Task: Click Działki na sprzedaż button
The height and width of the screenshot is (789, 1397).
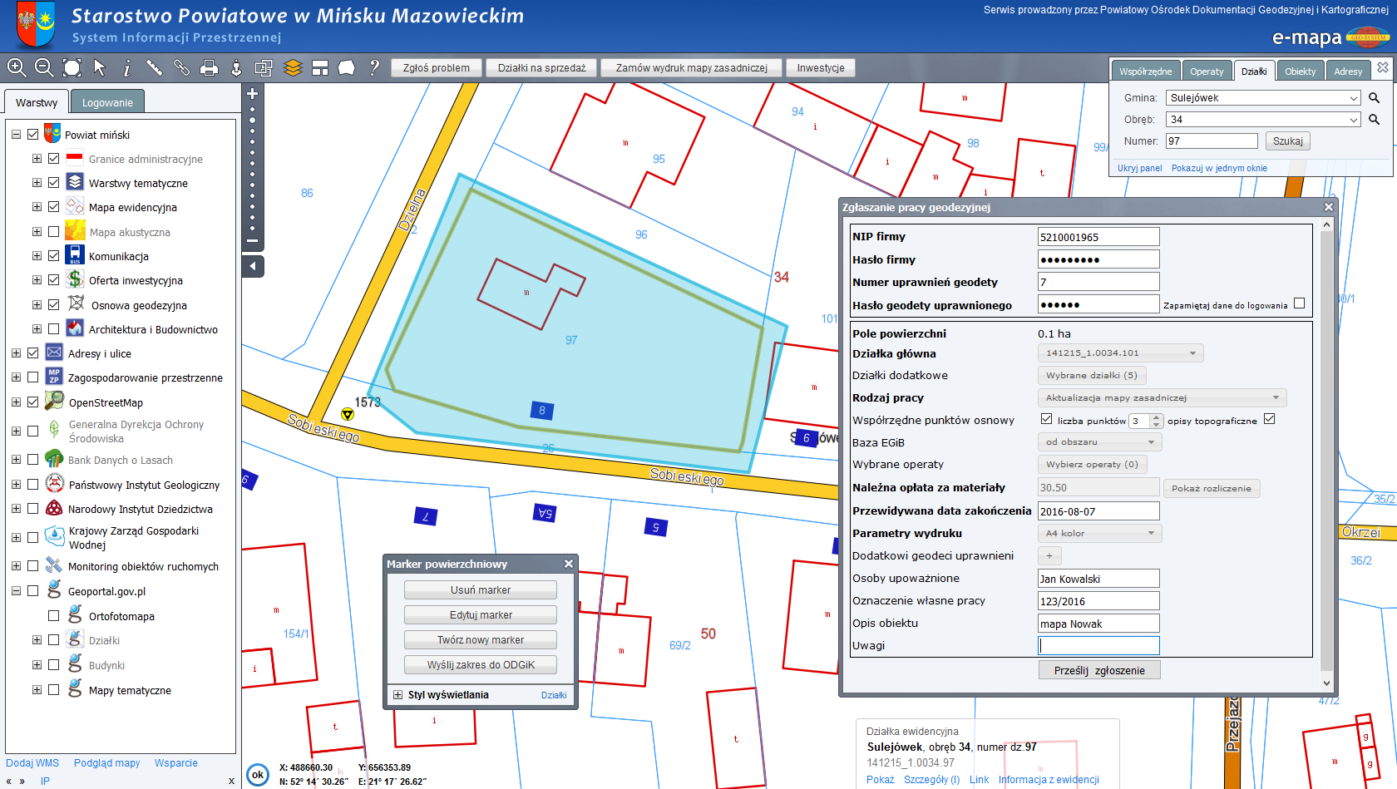Action: coord(541,68)
